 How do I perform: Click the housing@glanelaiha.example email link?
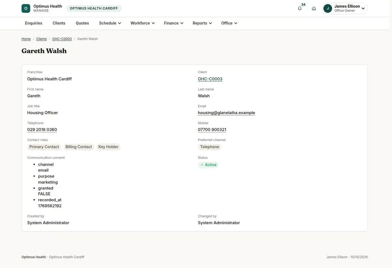tap(226, 113)
